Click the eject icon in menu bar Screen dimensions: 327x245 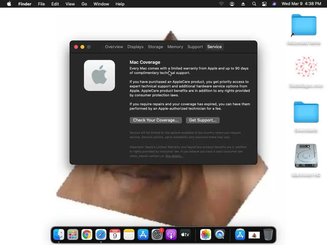point(243,4)
